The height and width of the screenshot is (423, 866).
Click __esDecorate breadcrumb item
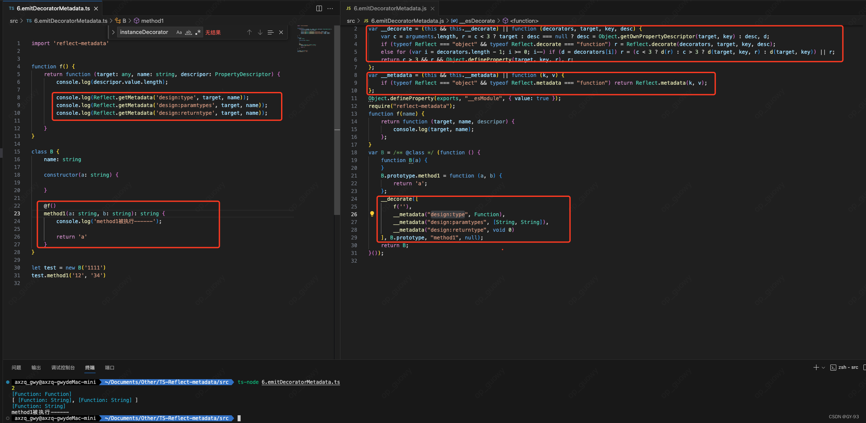473,21
